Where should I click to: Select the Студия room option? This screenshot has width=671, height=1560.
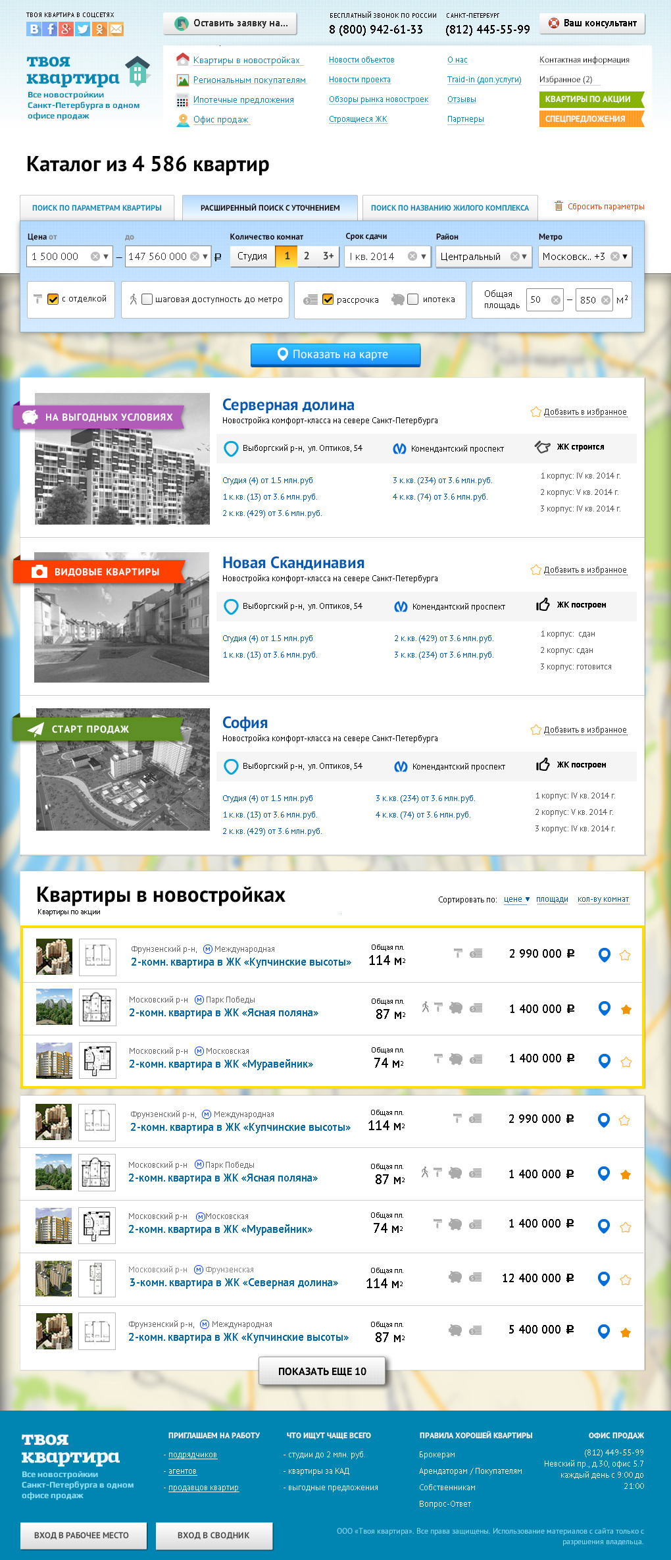click(253, 256)
